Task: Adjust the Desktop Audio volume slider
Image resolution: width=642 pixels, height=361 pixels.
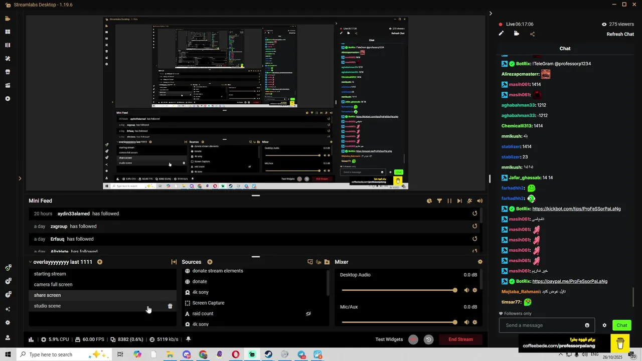Action: (399, 290)
